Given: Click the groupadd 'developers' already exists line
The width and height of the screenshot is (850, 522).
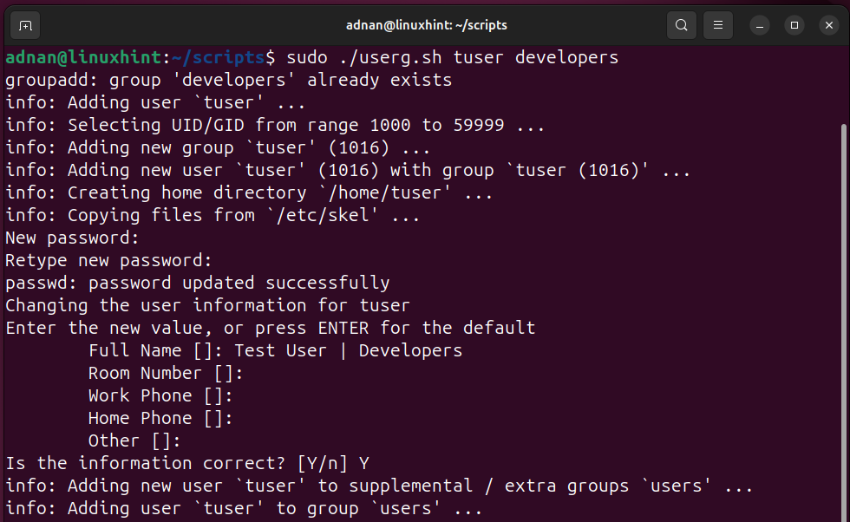Looking at the screenshot, I should click(x=228, y=81).
